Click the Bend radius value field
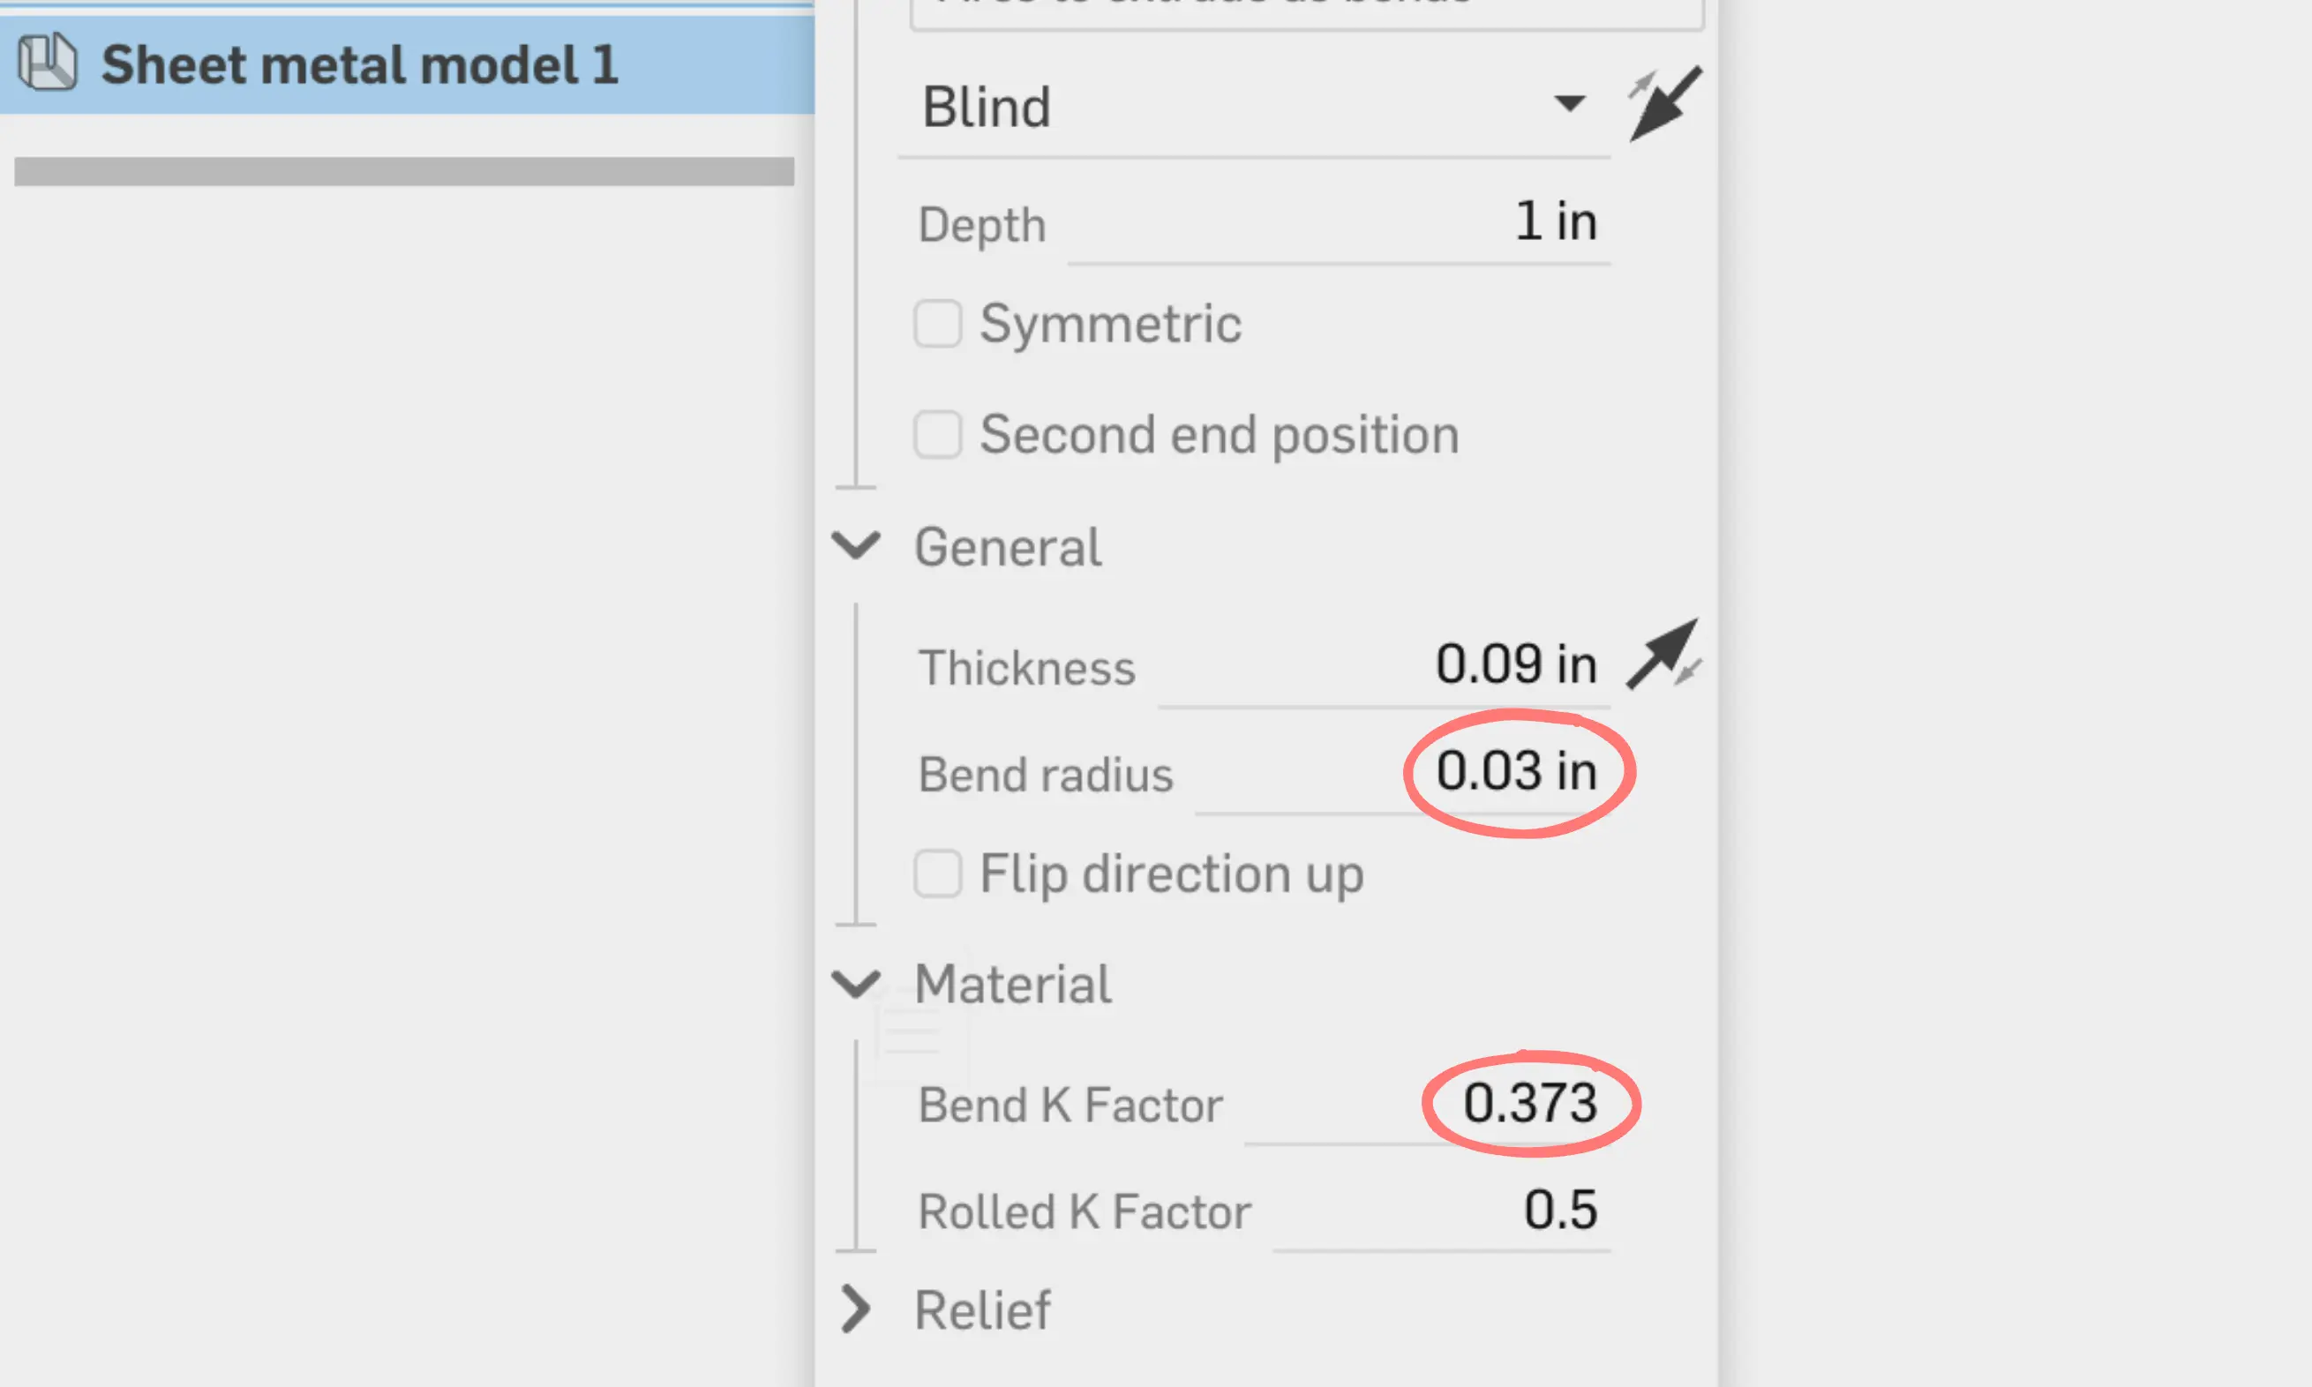The image size is (2312, 1387). click(1402, 772)
